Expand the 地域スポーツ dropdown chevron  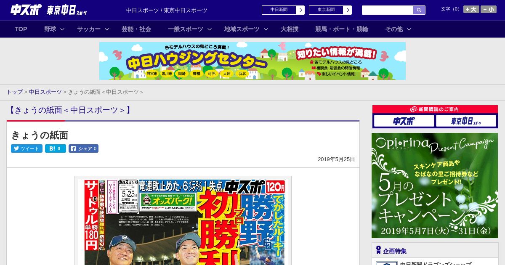[266, 29]
